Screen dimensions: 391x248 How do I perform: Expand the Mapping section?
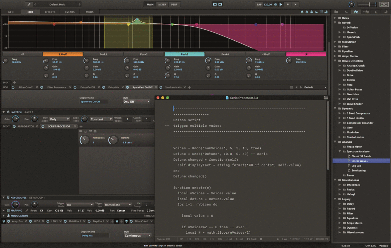(x=3, y=210)
